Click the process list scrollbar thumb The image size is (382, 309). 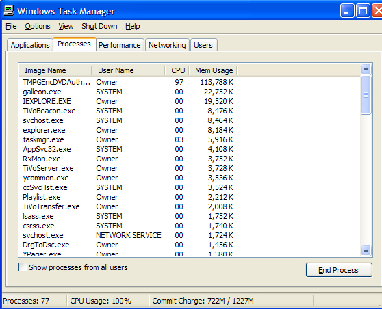(366, 95)
